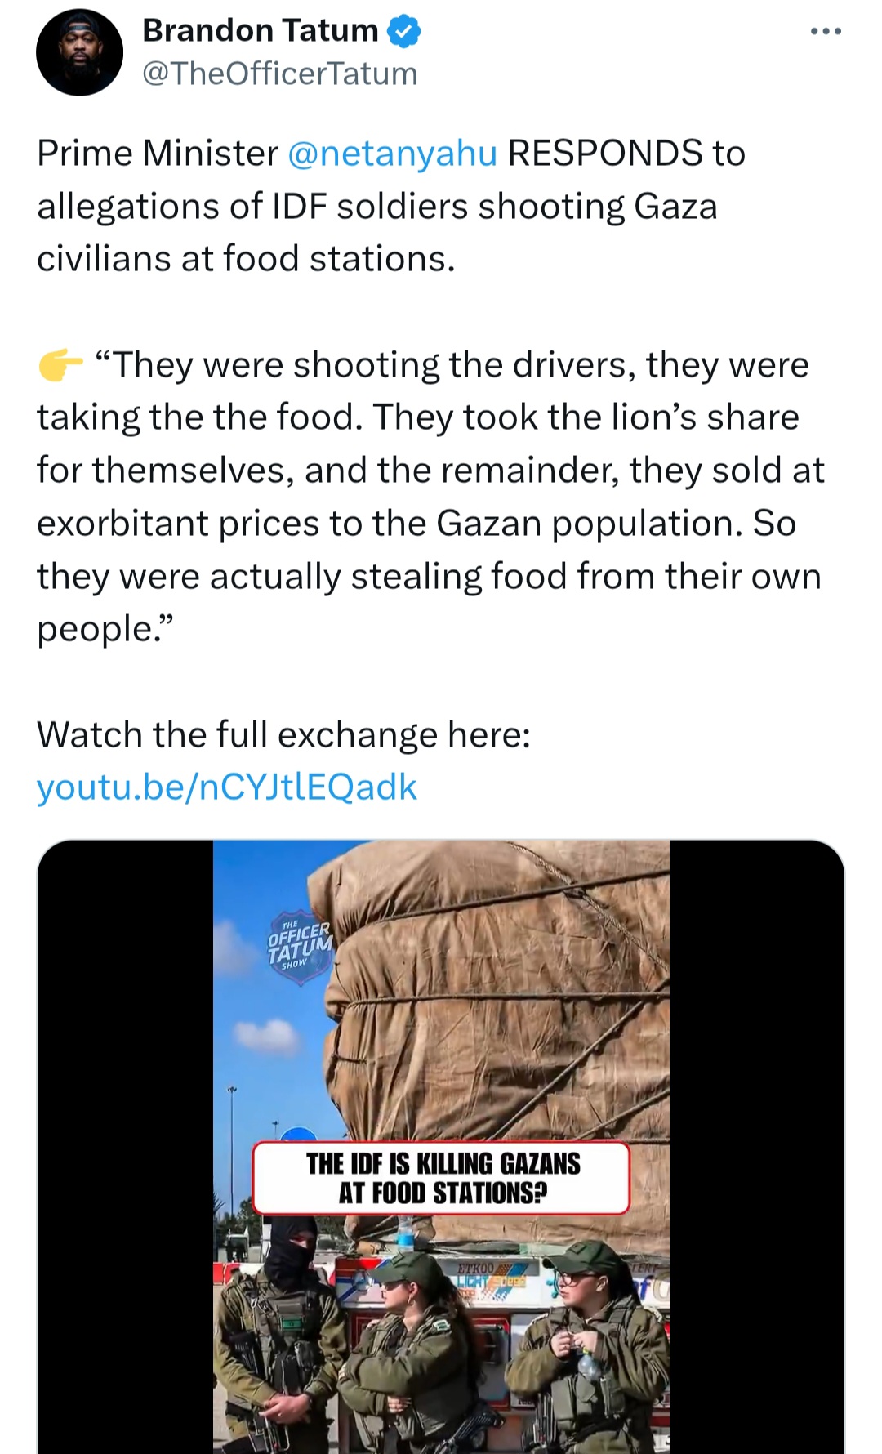Click the soldier wearing glasses in the video
The width and height of the screenshot is (882, 1454).
coord(592,1340)
